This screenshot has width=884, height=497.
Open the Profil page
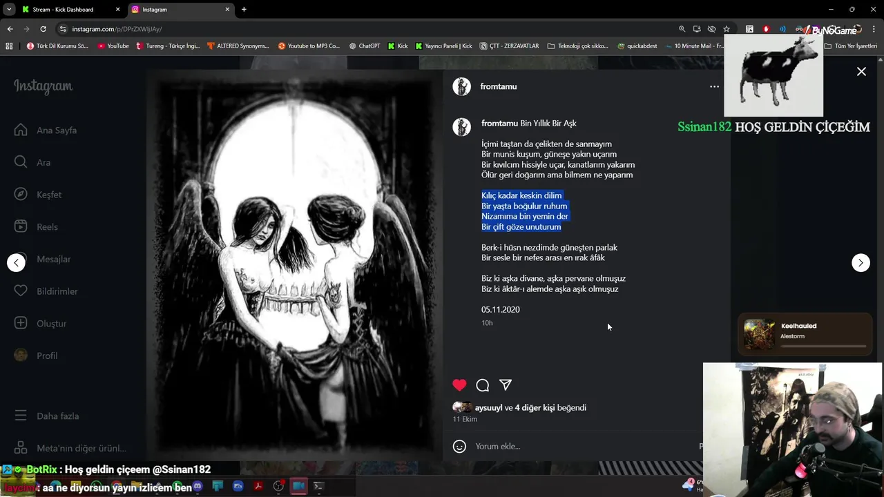pos(36,355)
